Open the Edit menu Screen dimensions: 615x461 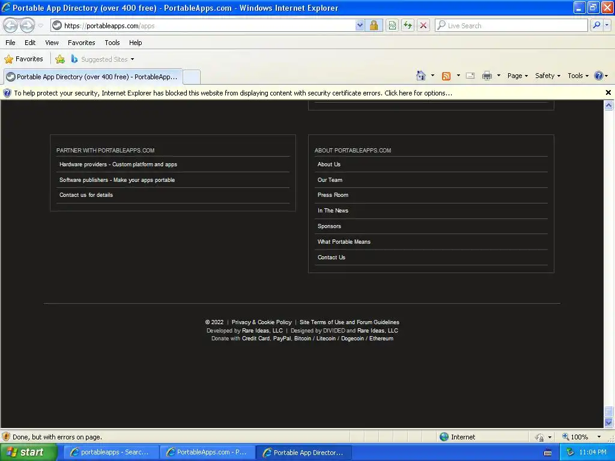tap(30, 43)
